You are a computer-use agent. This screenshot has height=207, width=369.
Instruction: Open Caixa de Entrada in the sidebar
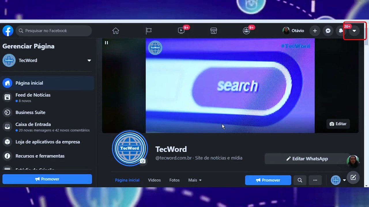[x=47, y=127]
